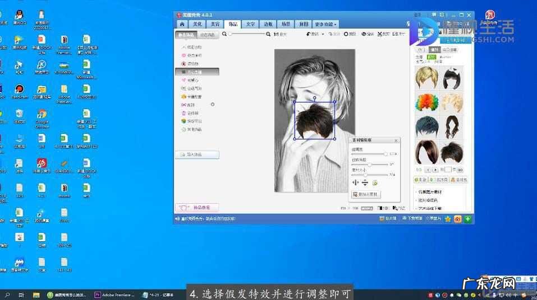Show the original image with 原图
Image resolution: width=537 pixels, height=300 pixels.
(x=350, y=34)
